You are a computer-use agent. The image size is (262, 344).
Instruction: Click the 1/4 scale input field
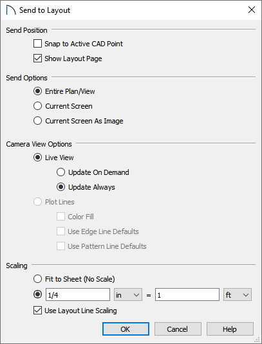78,294
